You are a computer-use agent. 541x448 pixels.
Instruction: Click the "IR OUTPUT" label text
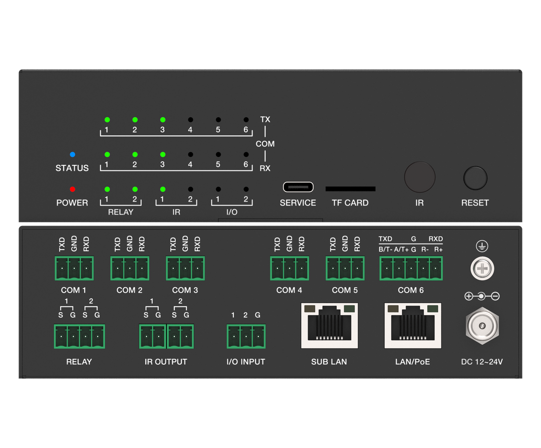[166, 362]
